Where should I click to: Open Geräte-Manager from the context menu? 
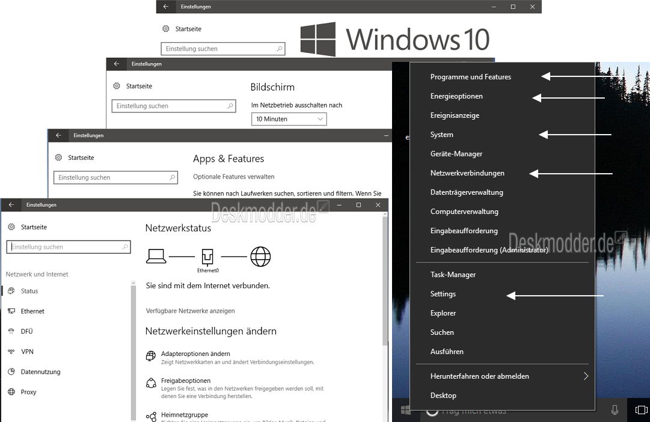point(456,154)
